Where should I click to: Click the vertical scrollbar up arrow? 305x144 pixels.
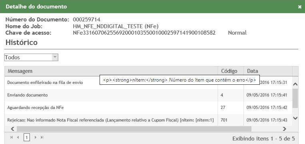point(295,84)
